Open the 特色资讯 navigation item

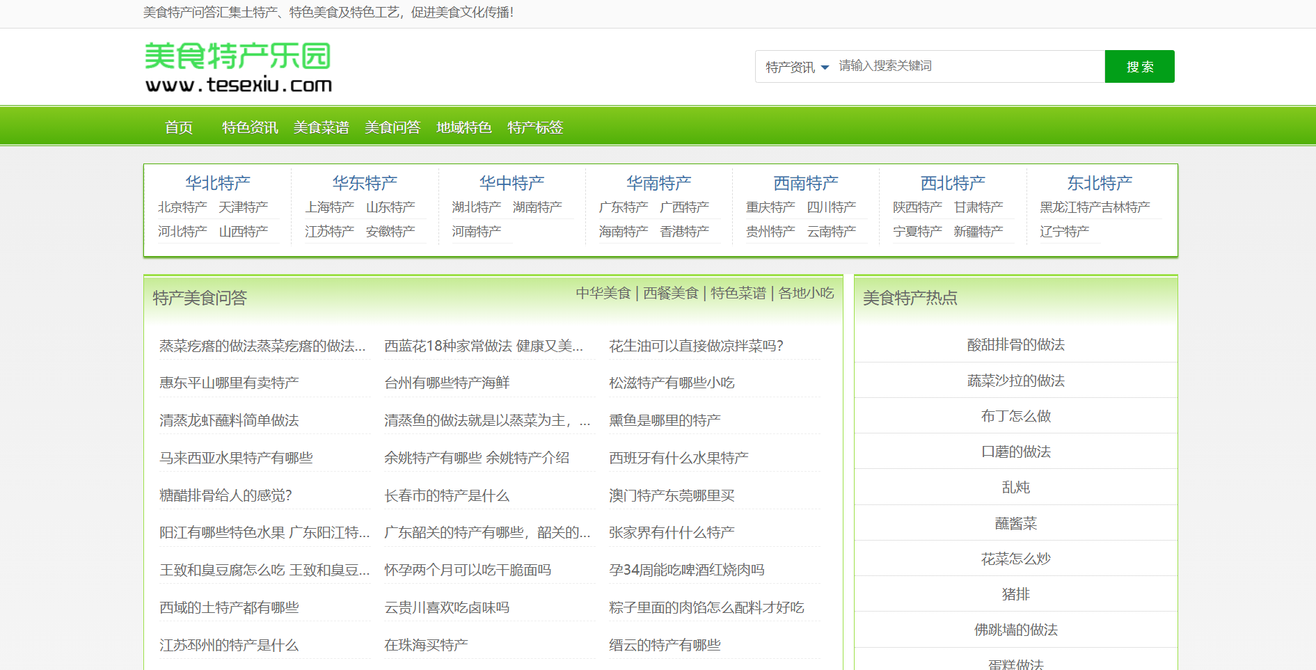coord(250,127)
